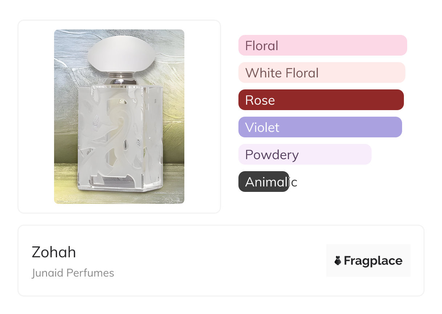Click the 'White Floral' text label
The width and height of the screenshot is (442, 314).
pos(282,73)
